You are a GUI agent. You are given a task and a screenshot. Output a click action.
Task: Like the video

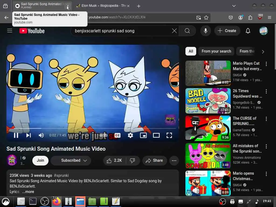pyautogui.click(x=114, y=160)
